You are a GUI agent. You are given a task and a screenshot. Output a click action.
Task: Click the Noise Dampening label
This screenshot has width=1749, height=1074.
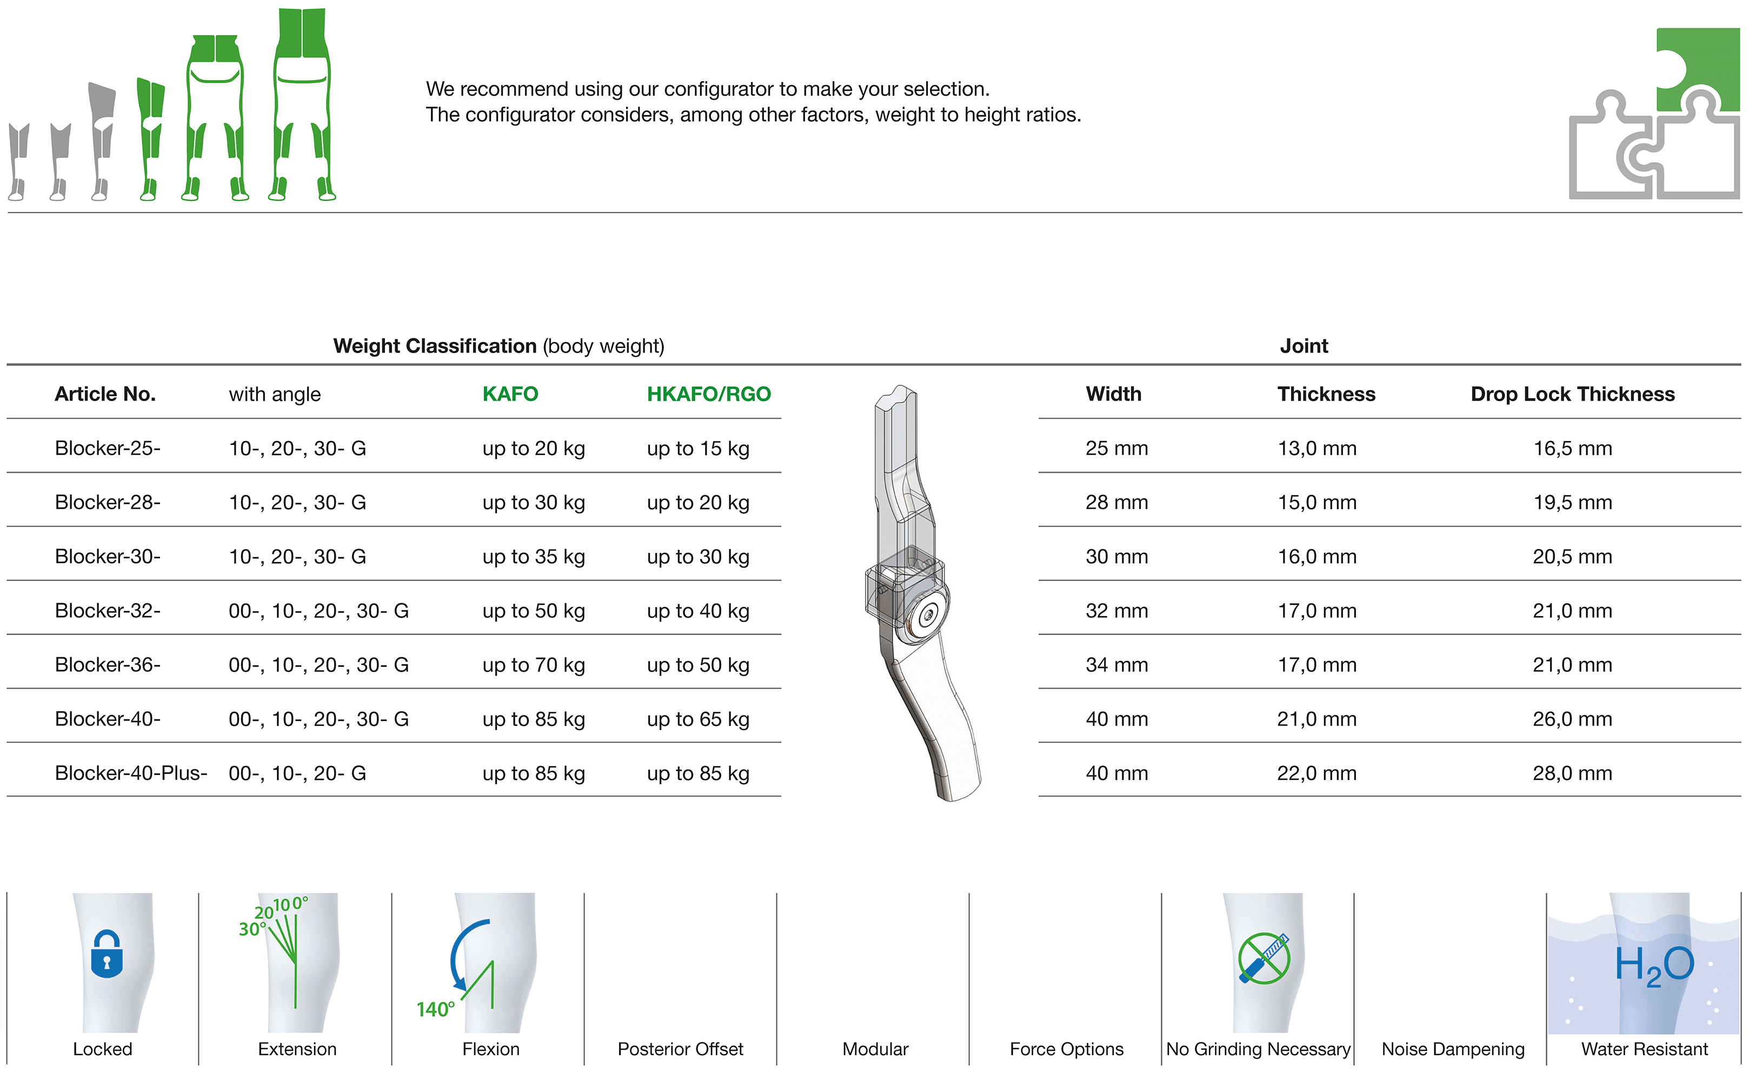(1452, 1049)
